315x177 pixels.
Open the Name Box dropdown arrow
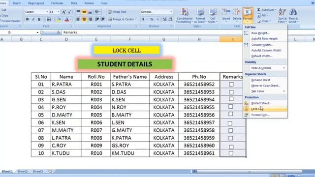(x=37, y=32)
